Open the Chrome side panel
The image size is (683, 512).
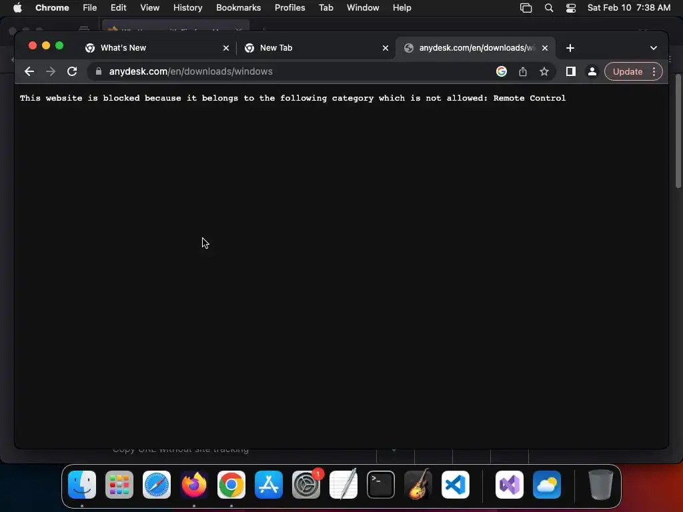point(571,71)
